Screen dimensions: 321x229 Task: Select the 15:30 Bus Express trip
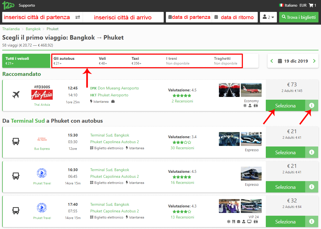coord(285,152)
